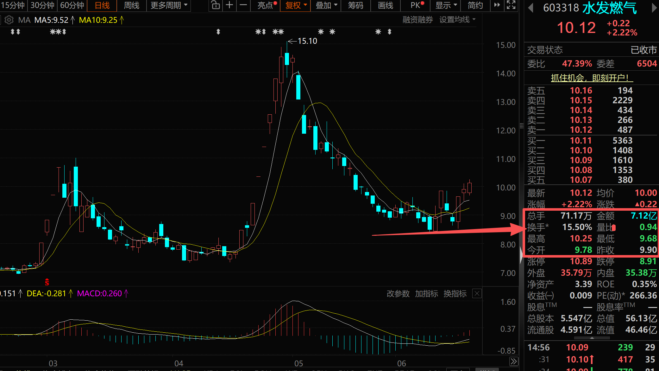Toggle the 筹码 chip distribution view
Image resolution: width=659 pixels, height=371 pixels.
[355, 5]
